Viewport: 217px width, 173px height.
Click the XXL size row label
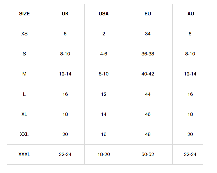pos(24,134)
